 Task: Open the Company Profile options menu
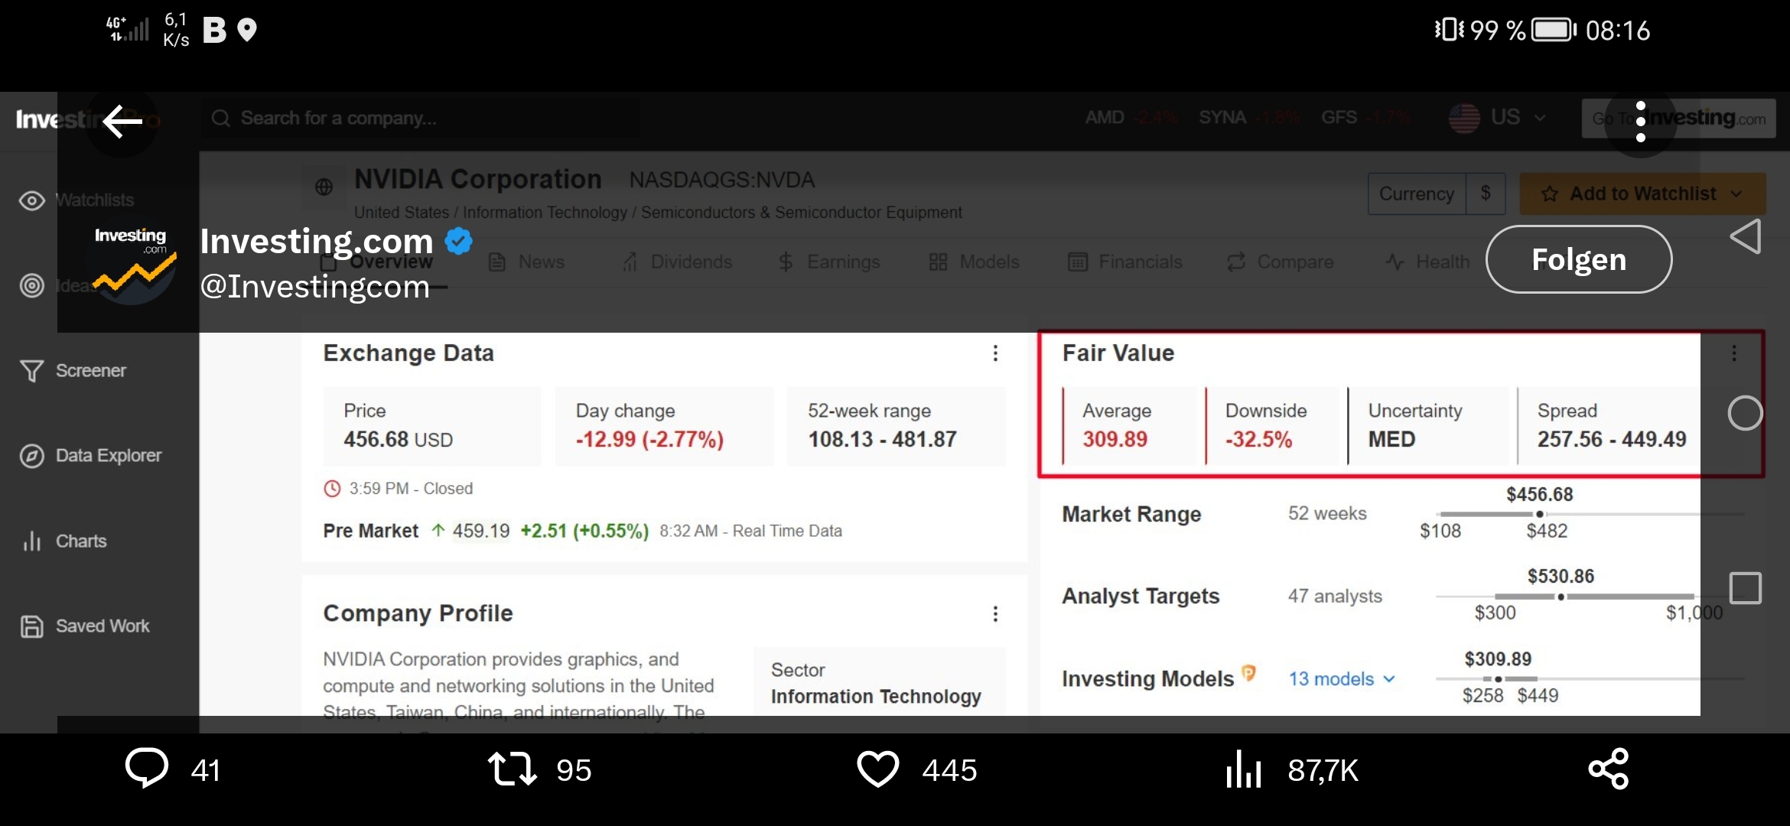(x=994, y=614)
